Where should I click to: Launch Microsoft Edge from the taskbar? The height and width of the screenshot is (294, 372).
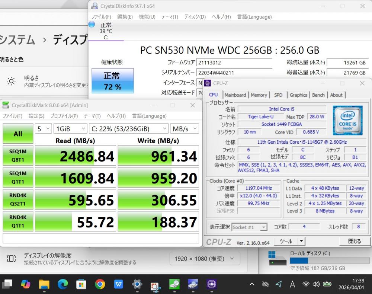63,284
